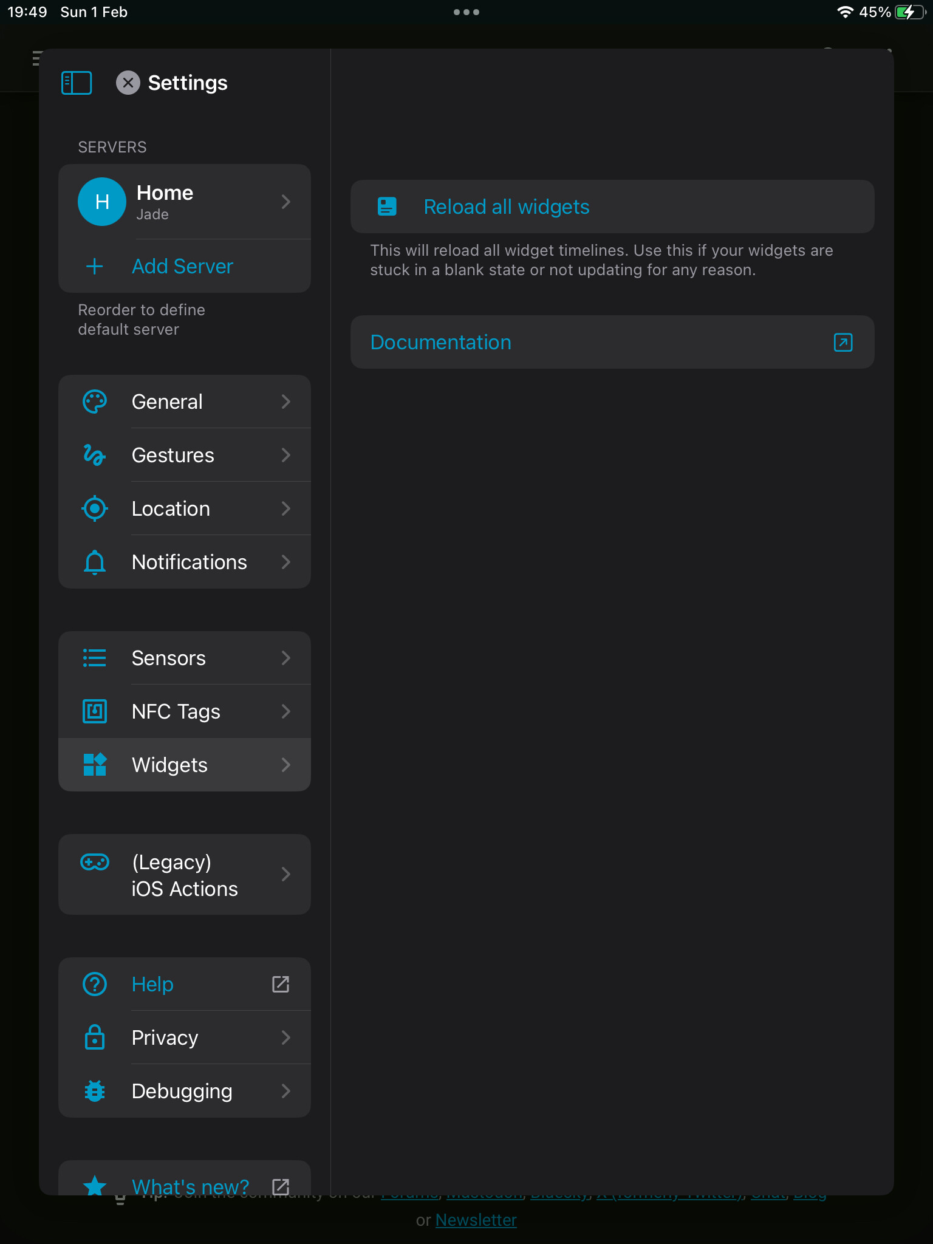Close Settings with the X button
This screenshot has height=1244, width=933.
[128, 83]
